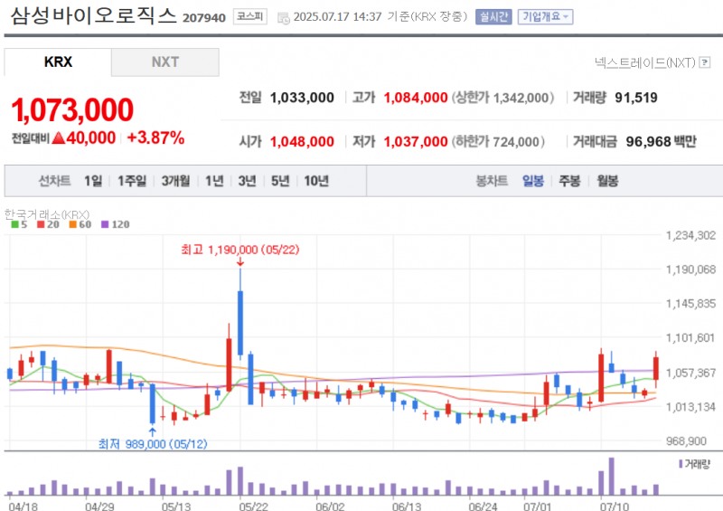Open the 기업개요 dropdown
723x511 pixels.
pos(545,17)
